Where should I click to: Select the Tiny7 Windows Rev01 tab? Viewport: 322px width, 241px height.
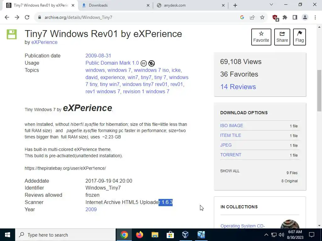pos(40,6)
